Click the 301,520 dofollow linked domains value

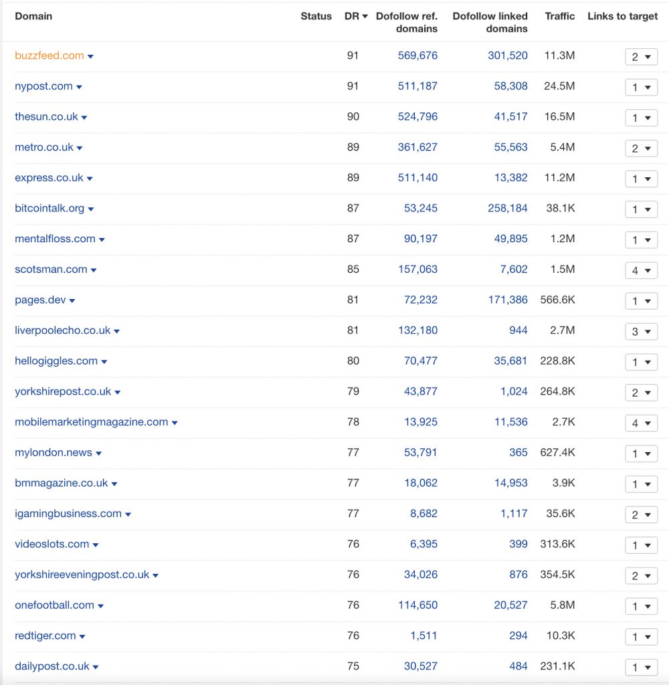pos(508,56)
